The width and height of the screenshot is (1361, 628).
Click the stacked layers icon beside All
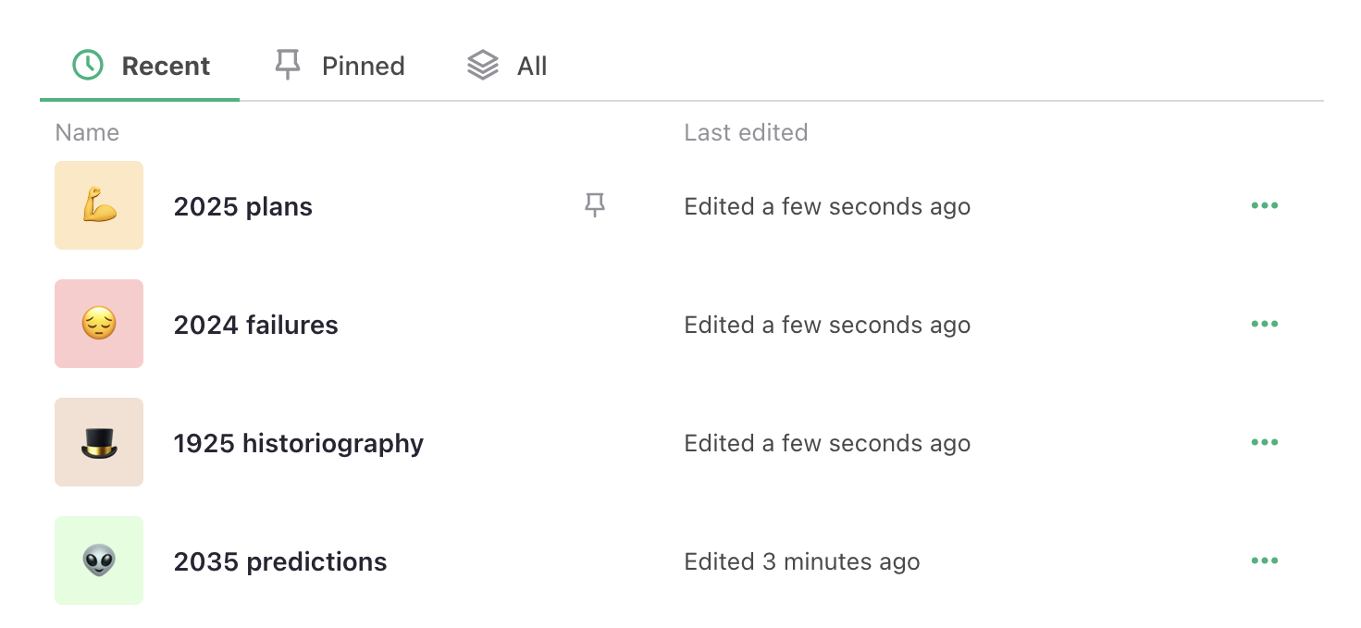481,65
